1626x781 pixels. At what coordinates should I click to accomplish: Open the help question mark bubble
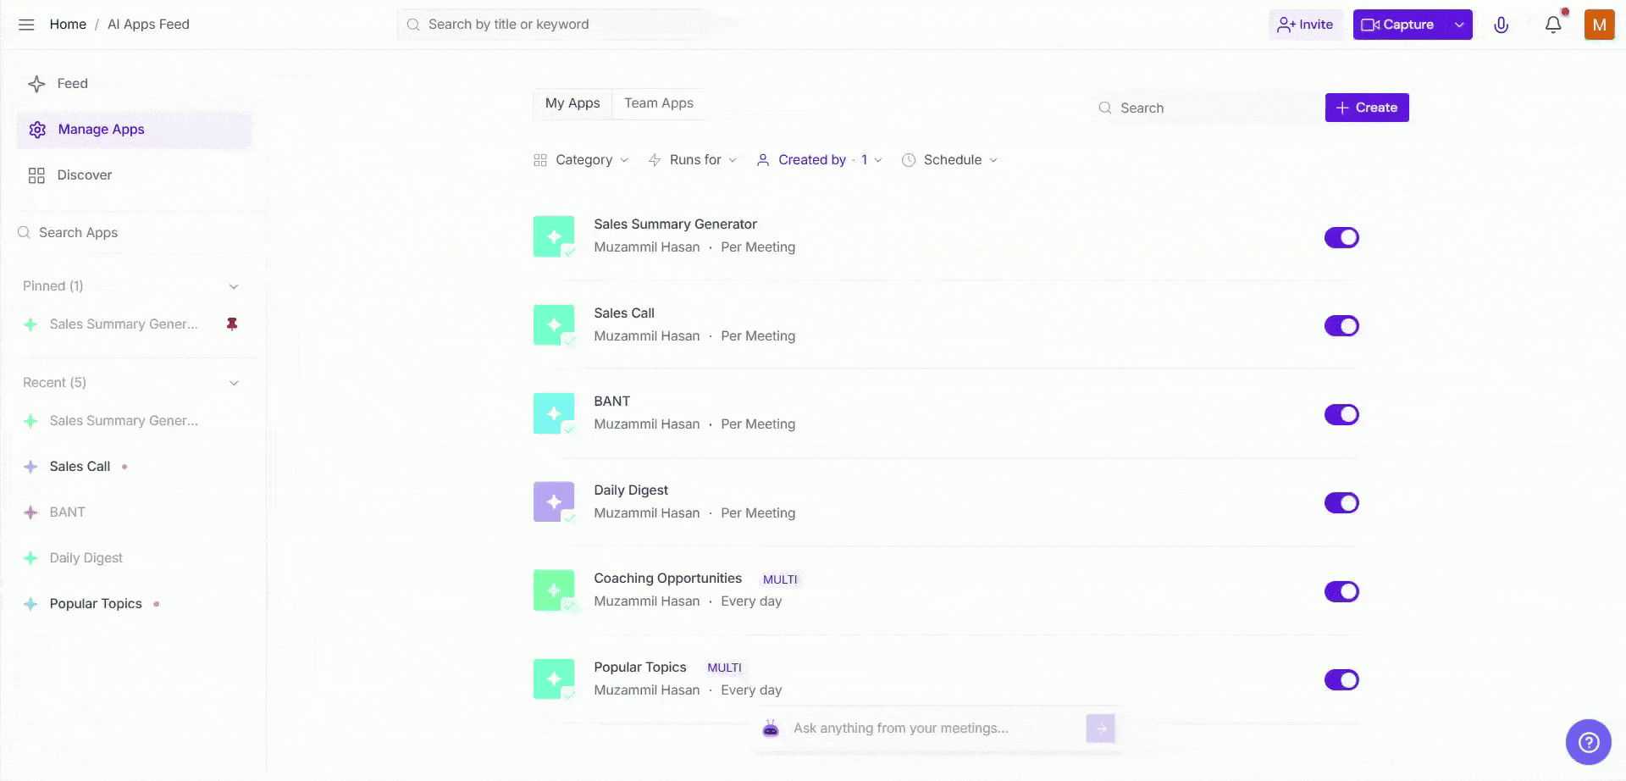click(x=1590, y=741)
